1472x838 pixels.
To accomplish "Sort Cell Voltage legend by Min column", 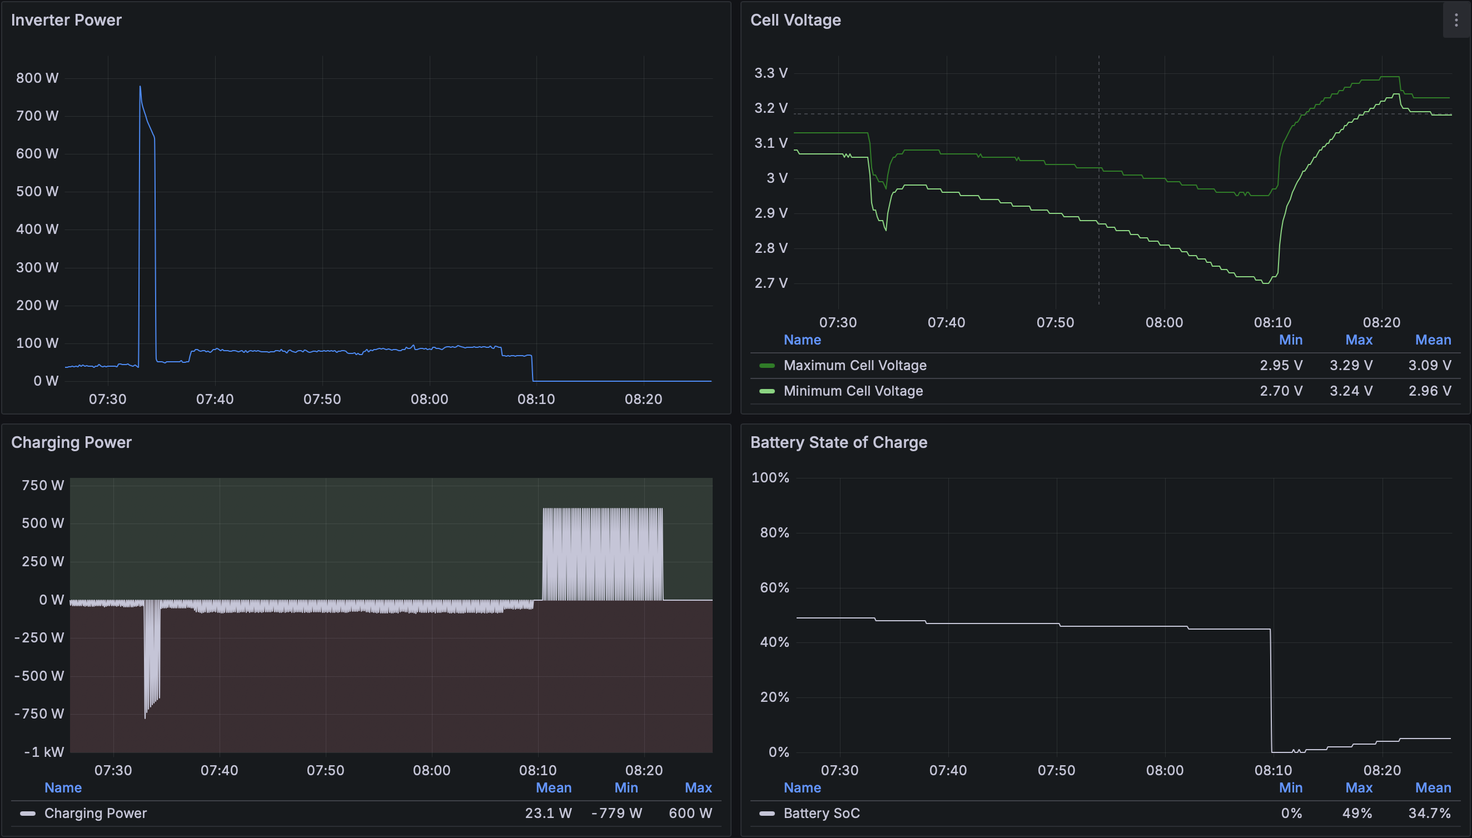I will (1290, 340).
